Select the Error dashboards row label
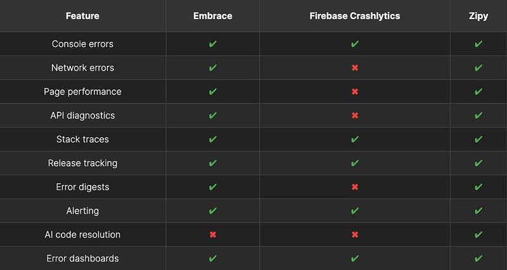This screenshot has width=507, height=270. pos(82,259)
